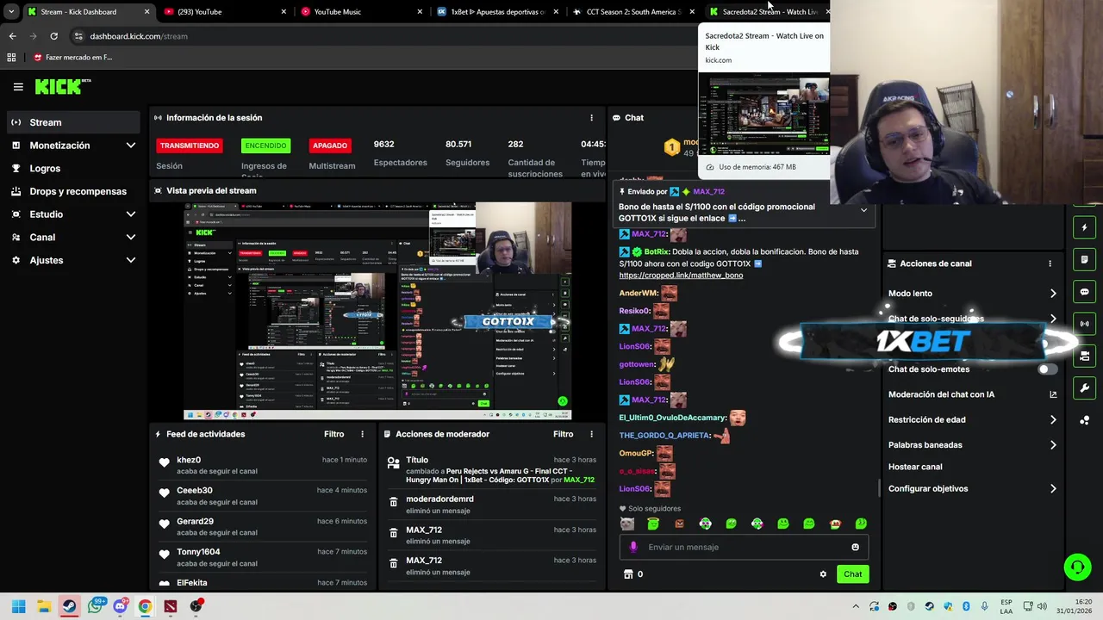Screen dimensions: 1103x620
Task: Click the Windows Start button
Action: 18,606
